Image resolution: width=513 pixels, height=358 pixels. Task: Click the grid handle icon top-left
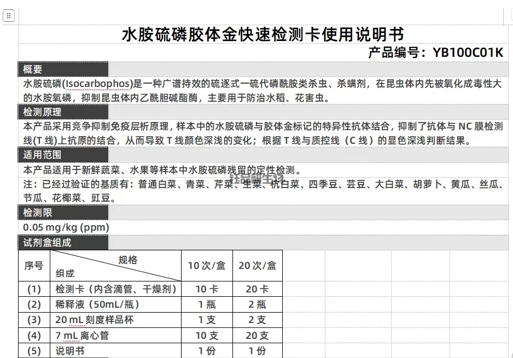click(9, 15)
